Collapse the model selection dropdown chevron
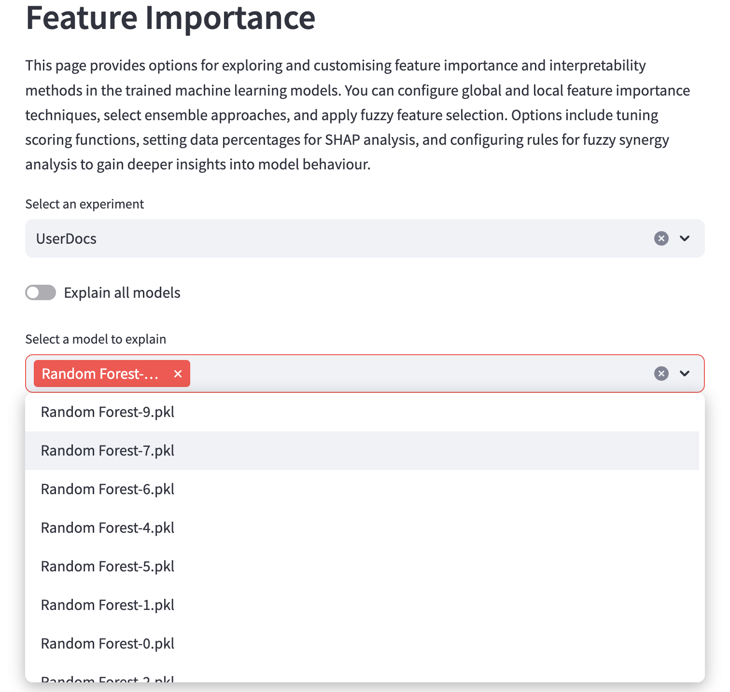Viewport: 730px width, 692px height. point(684,373)
